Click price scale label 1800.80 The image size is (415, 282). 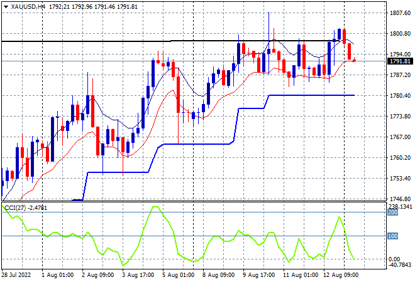400,33
